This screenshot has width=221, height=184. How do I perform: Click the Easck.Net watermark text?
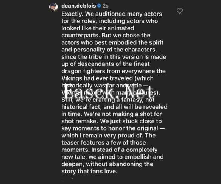(x=109, y=92)
